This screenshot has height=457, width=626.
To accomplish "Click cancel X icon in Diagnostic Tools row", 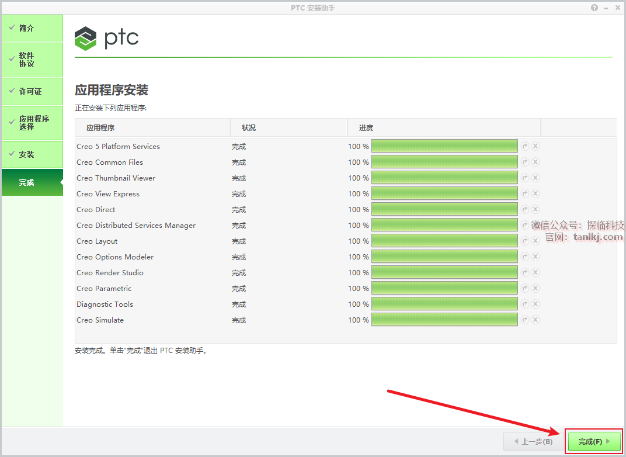I will [x=535, y=304].
